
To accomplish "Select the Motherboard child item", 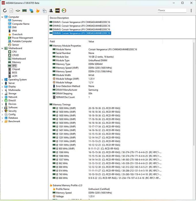I will [19, 59].
